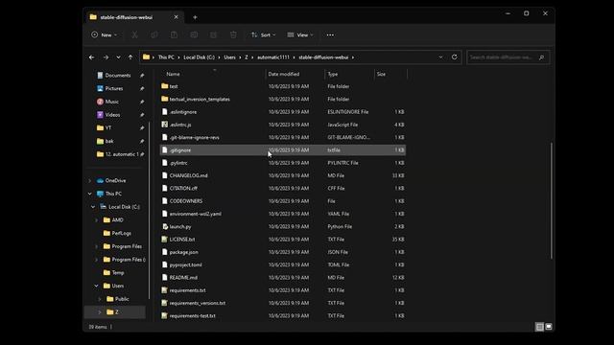This screenshot has height=345, width=614.
Task: Expand the Program Files folder node
Action: (x=97, y=246)
